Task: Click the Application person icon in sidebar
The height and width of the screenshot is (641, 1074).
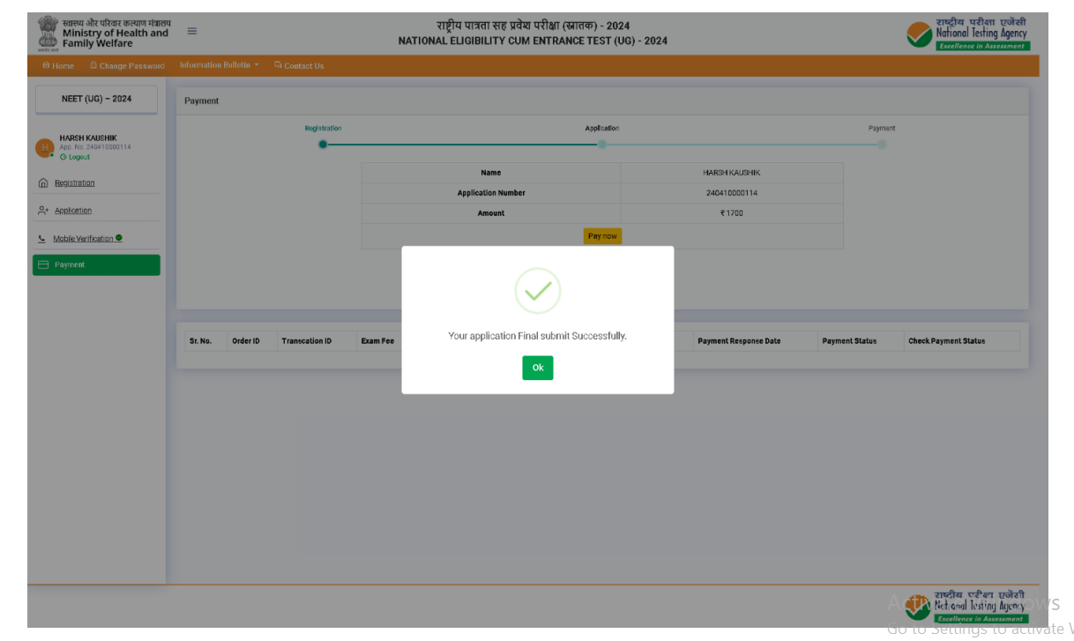Action: point(43,211)
